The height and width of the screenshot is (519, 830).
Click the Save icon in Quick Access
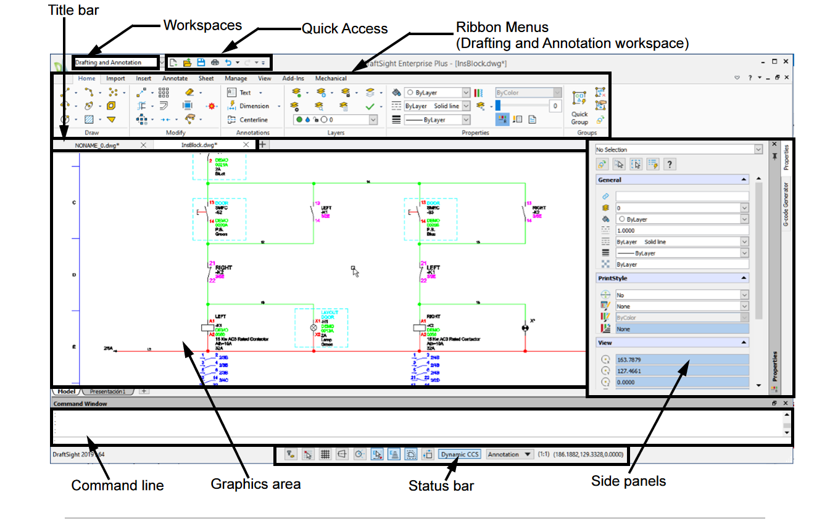tap(201, 62)
